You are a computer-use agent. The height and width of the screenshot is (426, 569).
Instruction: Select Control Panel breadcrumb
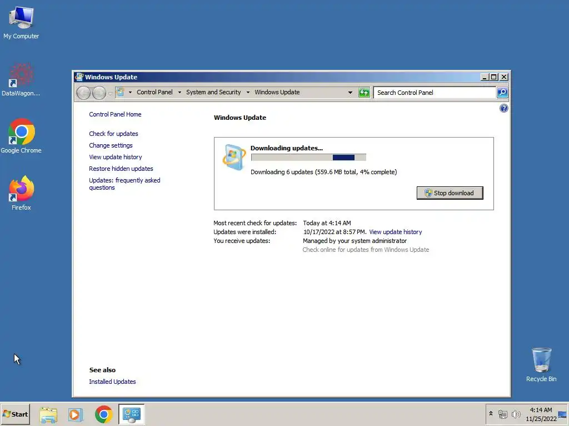pyautogui.click(x=154, y=92)
